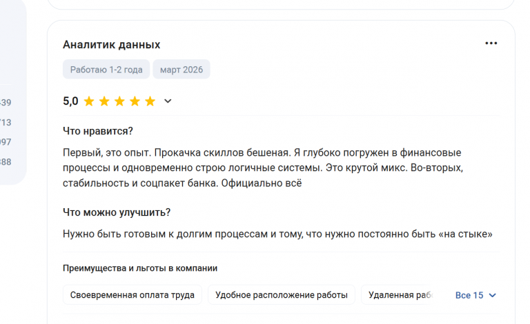Select the Работаю 1-2 года tag

106,70
